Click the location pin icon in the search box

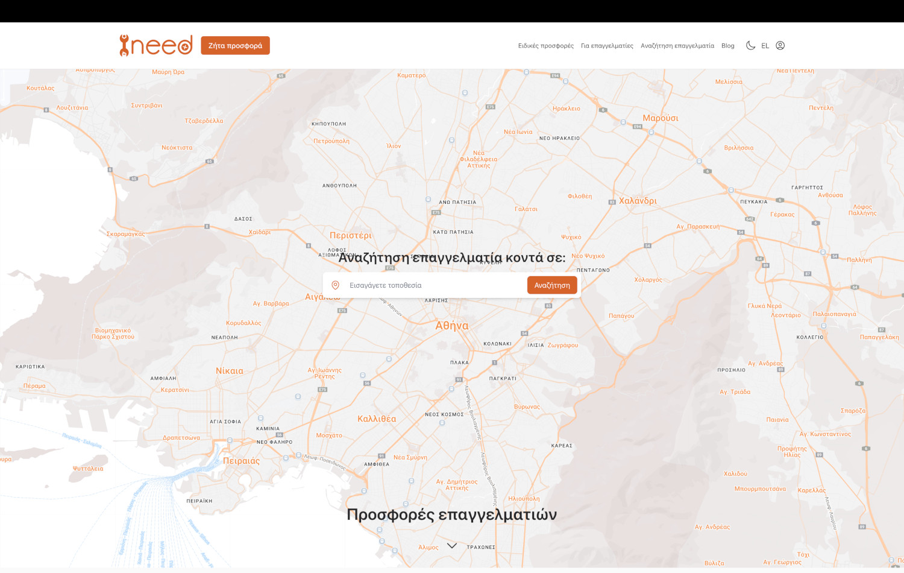click(x=336, y=285)
